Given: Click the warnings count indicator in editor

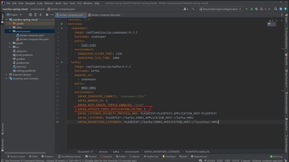Looking at the screenshot, I should (x=271, y=20).
